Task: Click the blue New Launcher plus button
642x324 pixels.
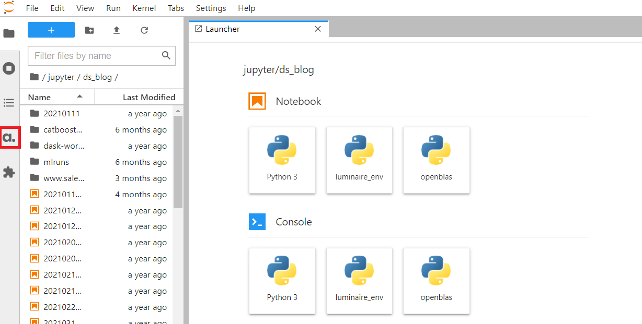Action: point(51,30)
